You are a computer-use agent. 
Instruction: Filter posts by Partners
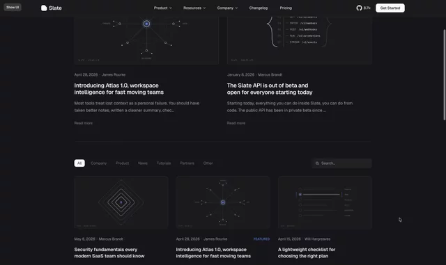pos(187,163)
